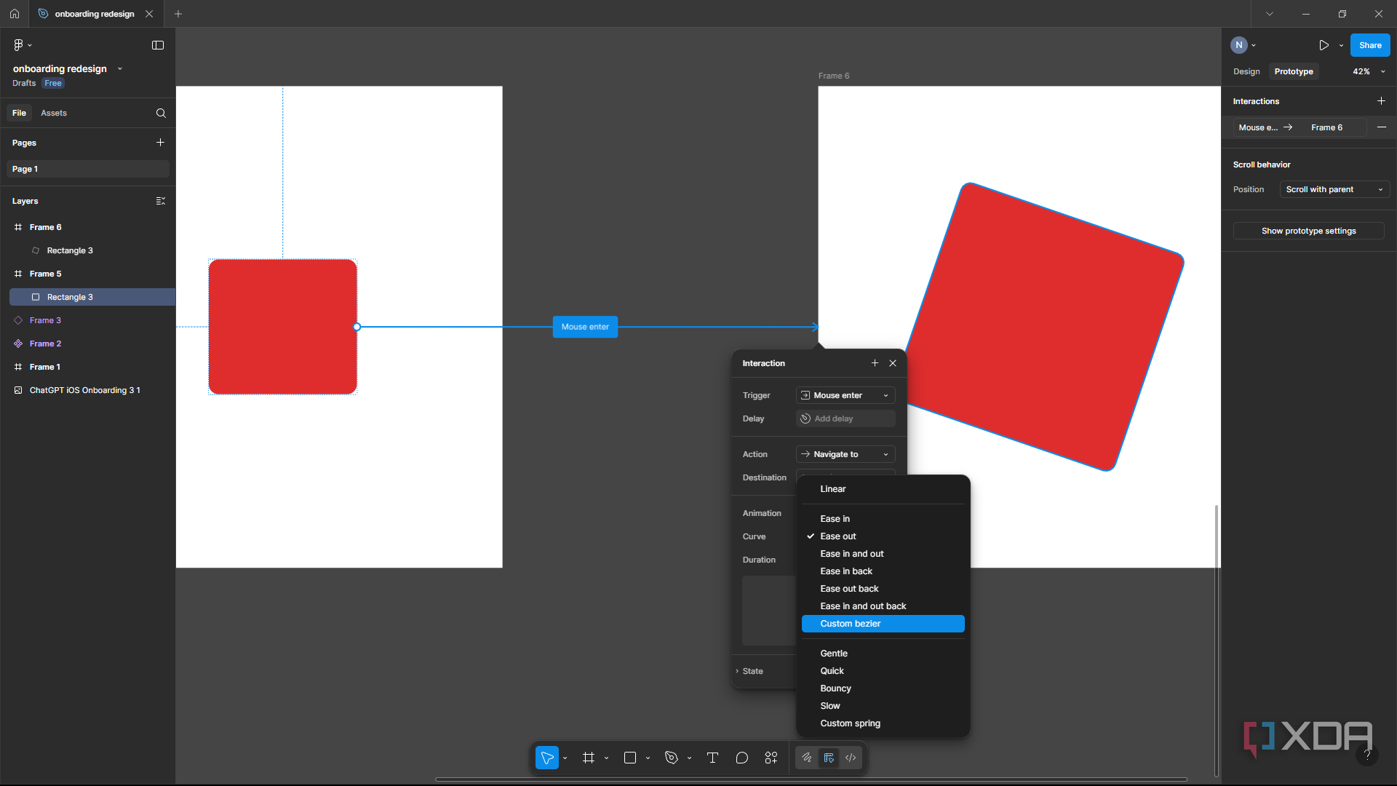Choose Custom spring option
This screenshot has width=1397, height=786.
883,723
